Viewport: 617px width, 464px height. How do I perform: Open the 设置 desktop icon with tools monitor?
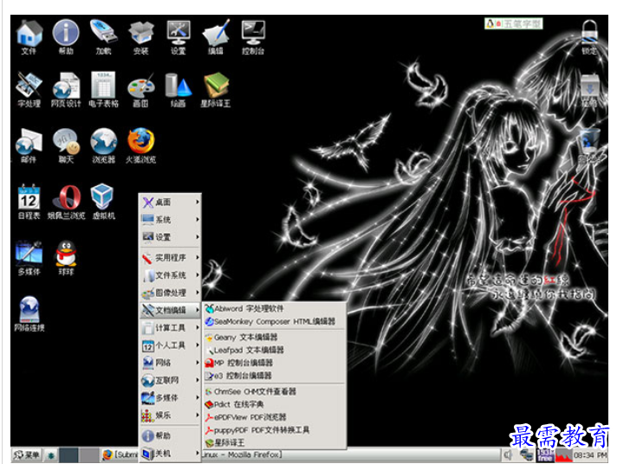pos(179,37)
